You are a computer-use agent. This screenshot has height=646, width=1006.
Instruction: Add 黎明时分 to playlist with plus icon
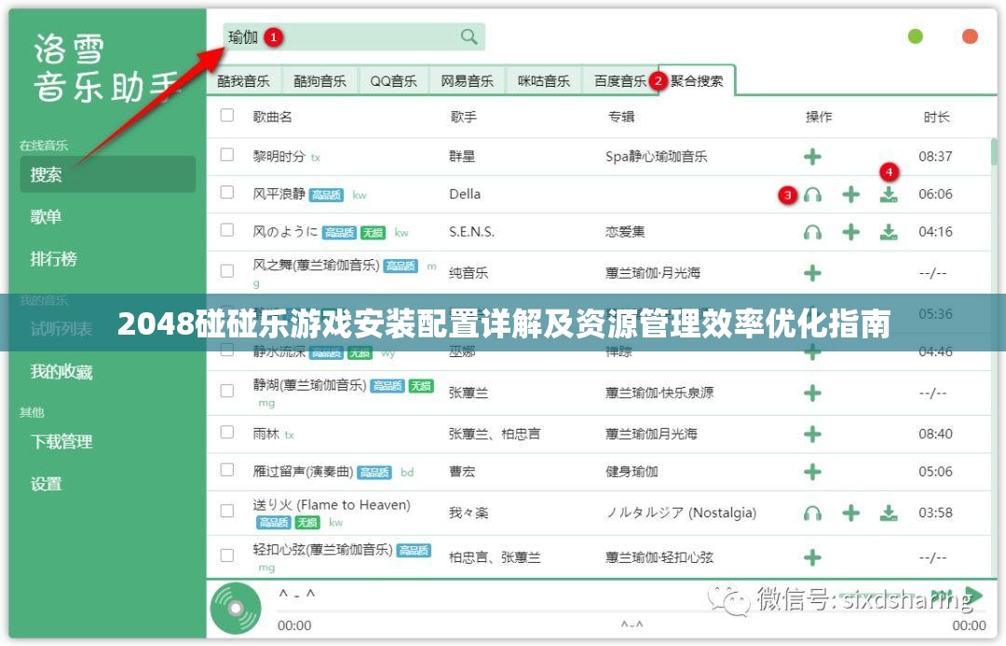(812, 156)
